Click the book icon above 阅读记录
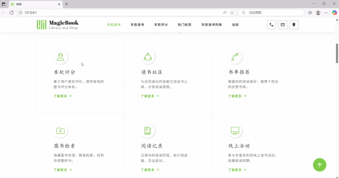The height and width of the screenshot is (178, 339). [x=148, y=131]
